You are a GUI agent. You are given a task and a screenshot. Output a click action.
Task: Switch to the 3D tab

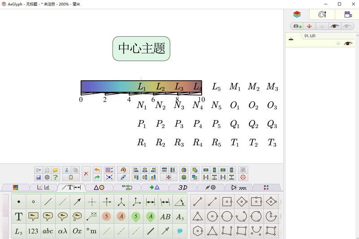pos(183,187)
